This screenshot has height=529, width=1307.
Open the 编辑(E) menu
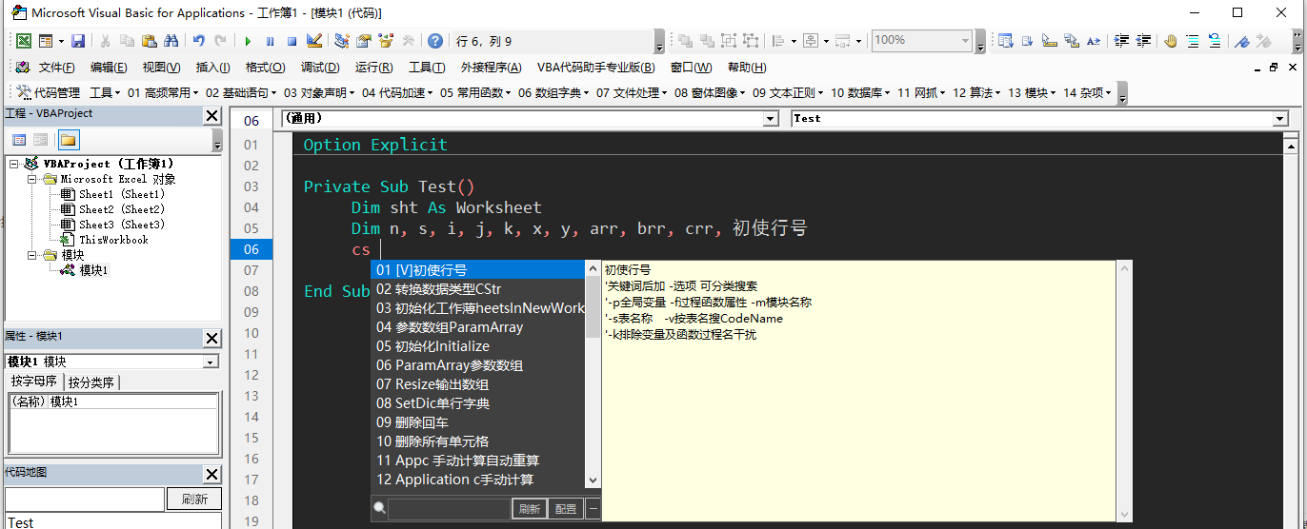109,68
